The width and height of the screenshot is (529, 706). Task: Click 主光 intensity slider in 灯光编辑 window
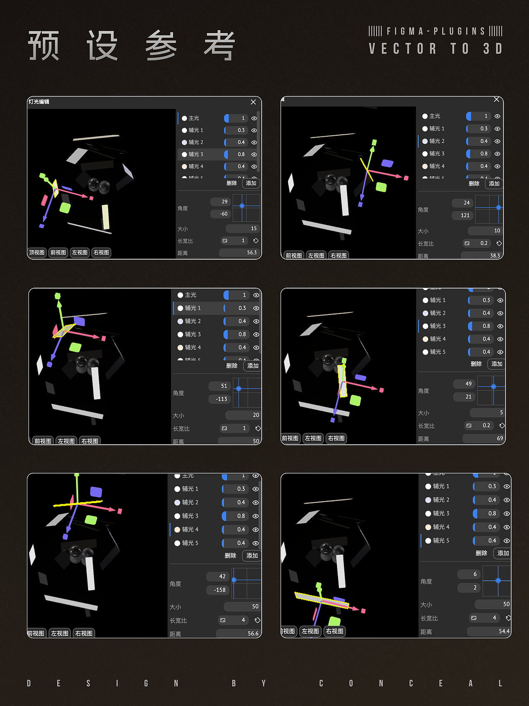[x=236, y=118]
